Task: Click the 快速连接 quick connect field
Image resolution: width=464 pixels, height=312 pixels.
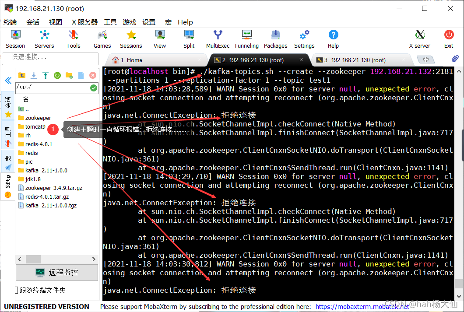Action: point(50,58)
